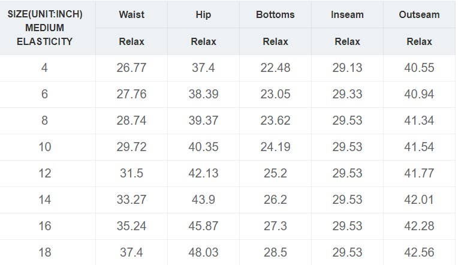Select the size 18 row label
The width and height of the screenshot is (458, 265).
click(45, 252)
